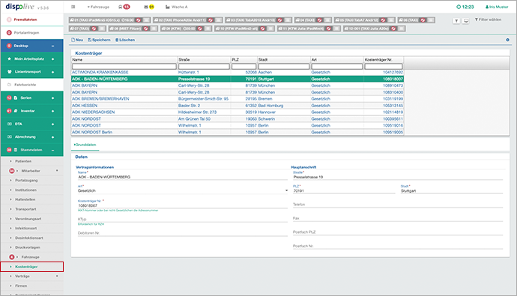The width and height of the screenshot is (517, 296).
Task: Open messages envelope icon with 91 badge
Action: (x=149, y=7)
